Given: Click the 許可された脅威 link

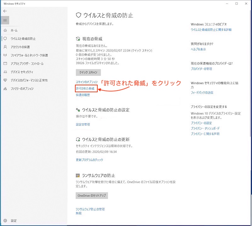Looking at the screenshot, I should click(x=85, y=88).
